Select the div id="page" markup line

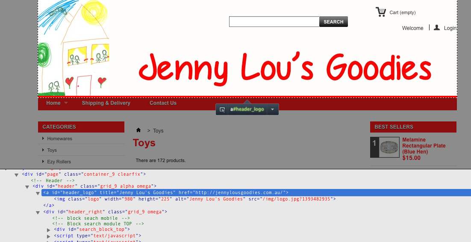84,174
